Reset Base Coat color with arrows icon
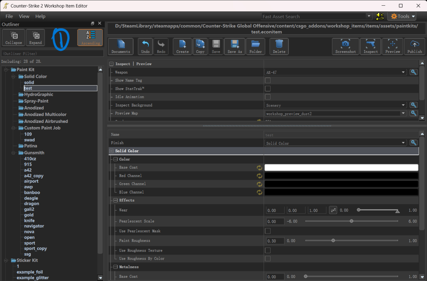Screen dimensions: 427x281 click(x=259, y=168)
